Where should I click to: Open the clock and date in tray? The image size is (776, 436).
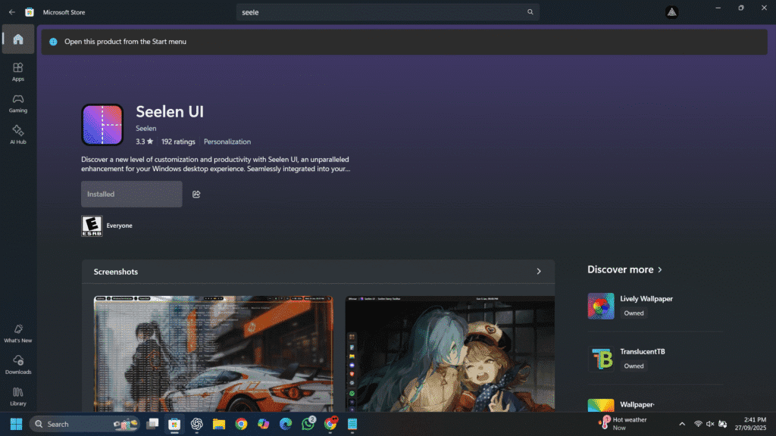750,424
